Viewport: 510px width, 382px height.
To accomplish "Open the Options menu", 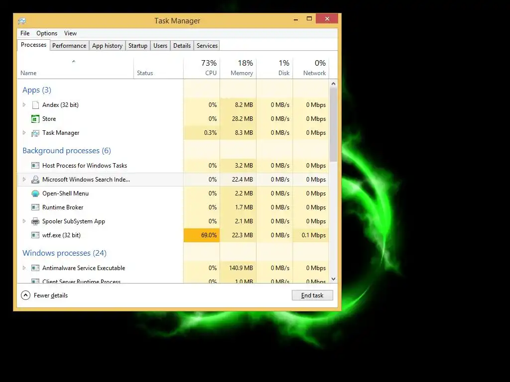I will [x=47, y=33].
